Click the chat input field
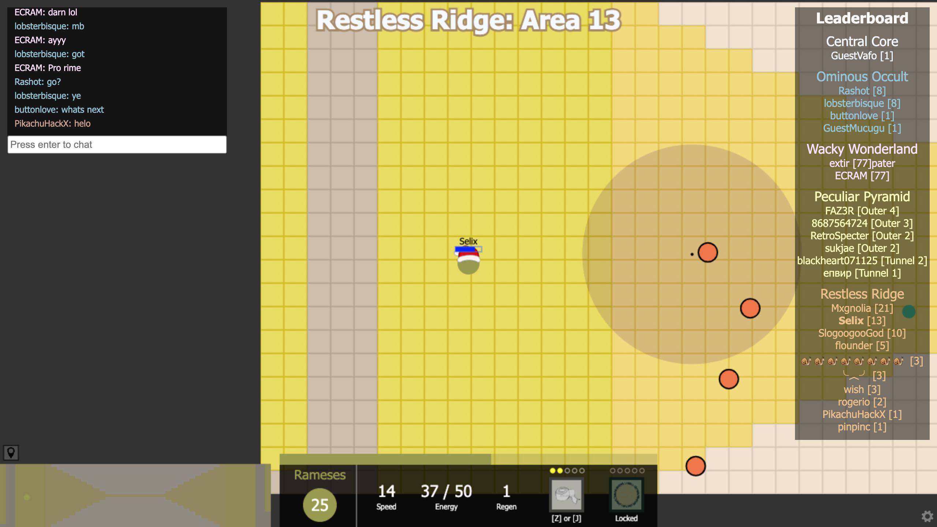 117,144
